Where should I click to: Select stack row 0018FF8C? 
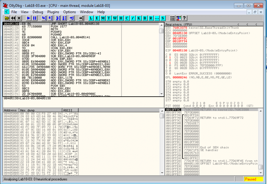point(212,110)
